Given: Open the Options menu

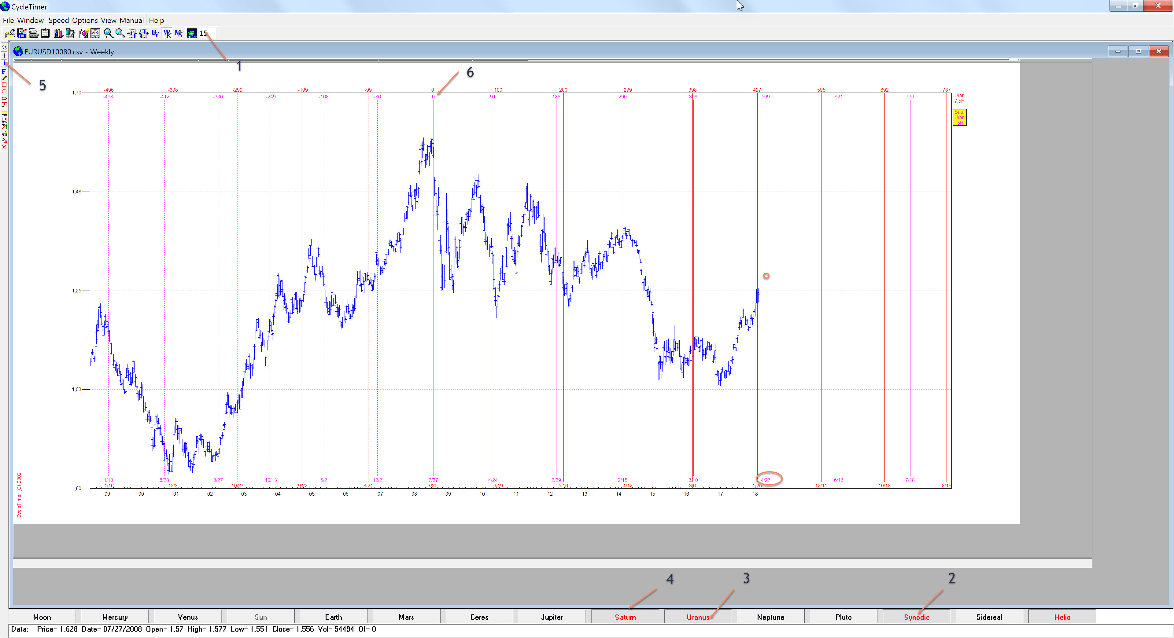Looking at the screenshot, I should coord(85,20).
